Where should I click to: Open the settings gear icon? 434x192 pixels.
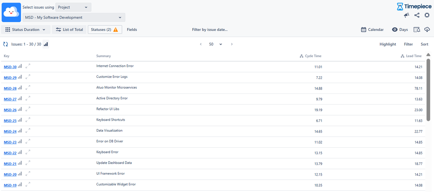[x=427, y=16]
